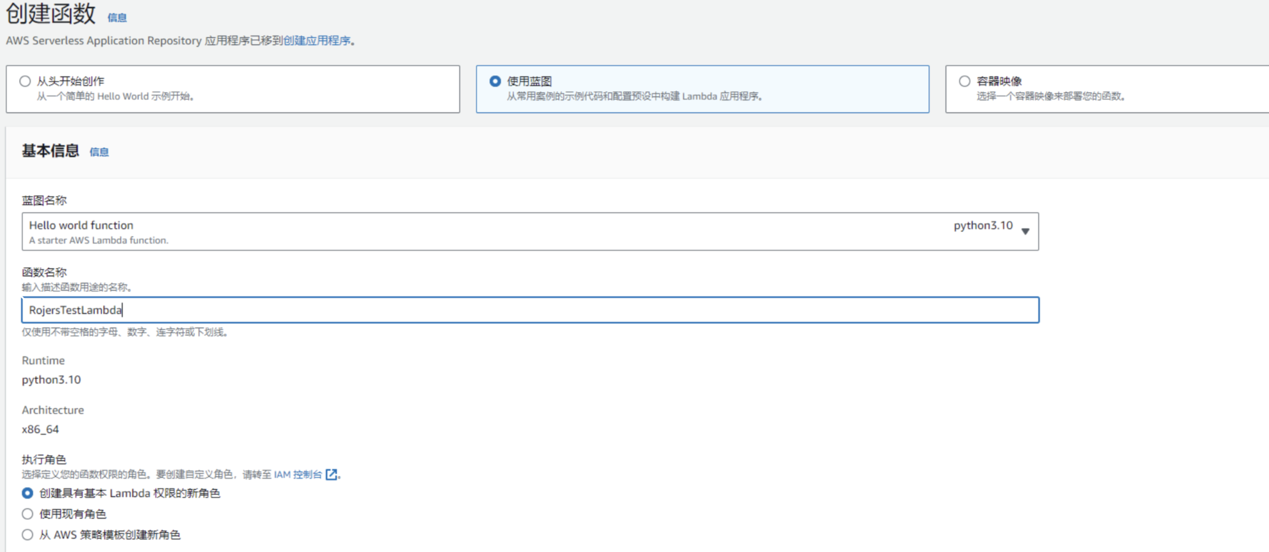
Task: Click the 创建函数 page title
Action: 51,13
